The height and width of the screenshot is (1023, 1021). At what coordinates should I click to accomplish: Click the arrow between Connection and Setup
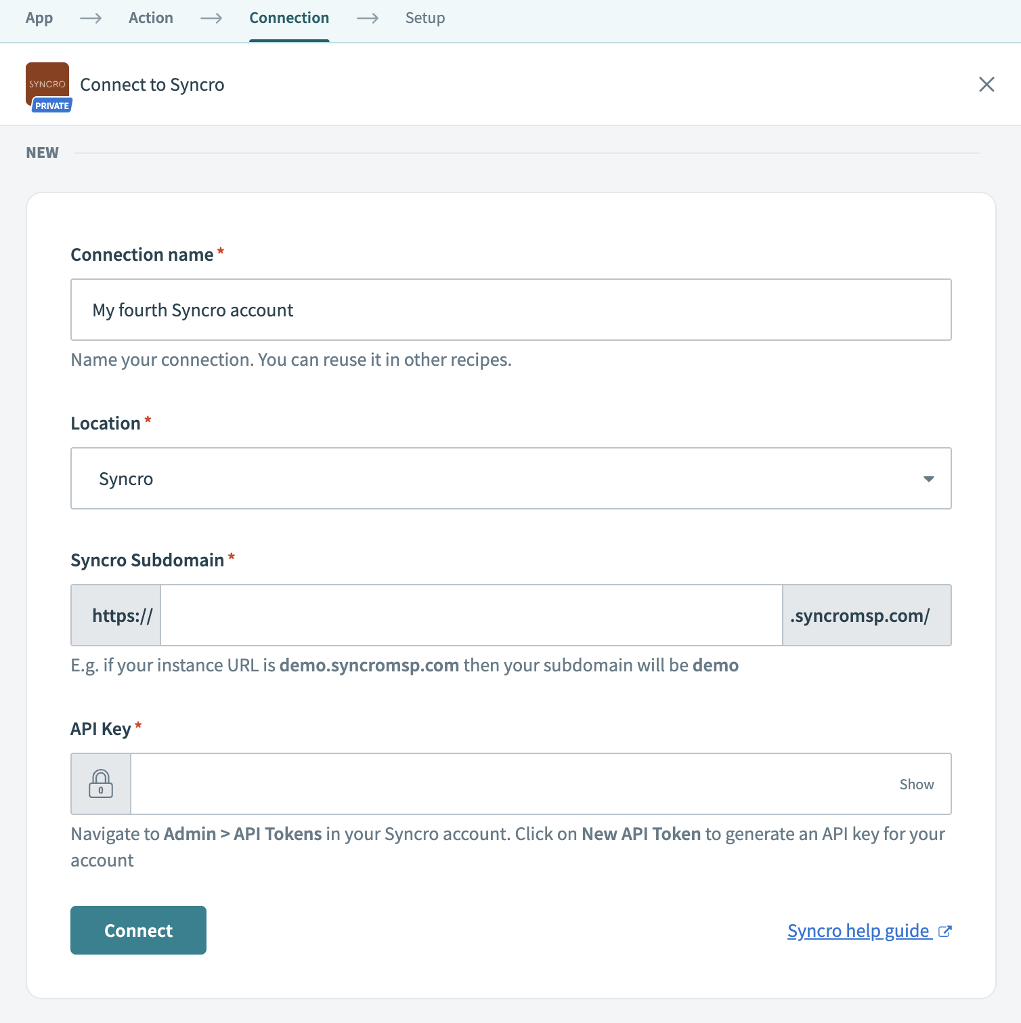point(368,18)
